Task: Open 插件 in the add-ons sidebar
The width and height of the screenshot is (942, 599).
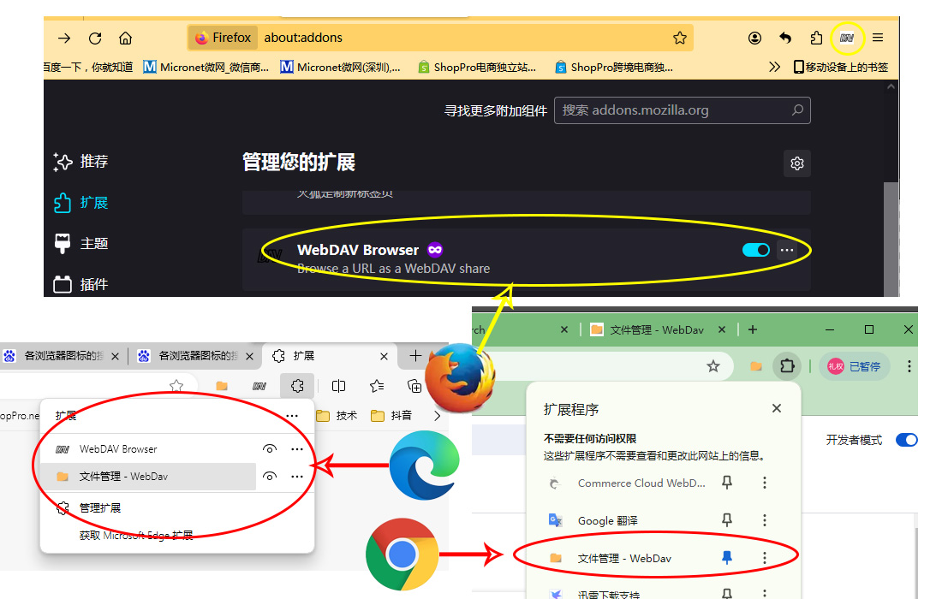Action: coord(80,284)
